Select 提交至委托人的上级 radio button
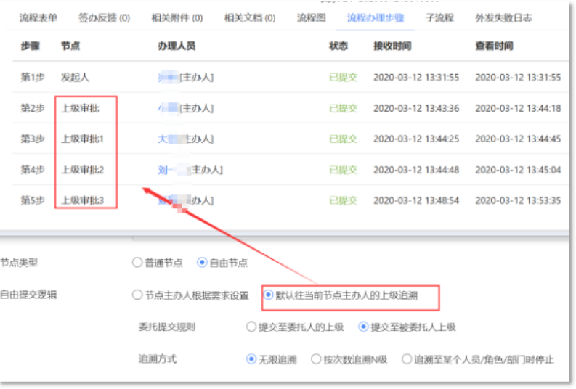The width and height of the screenshot is (576, 389). point(251,327)
